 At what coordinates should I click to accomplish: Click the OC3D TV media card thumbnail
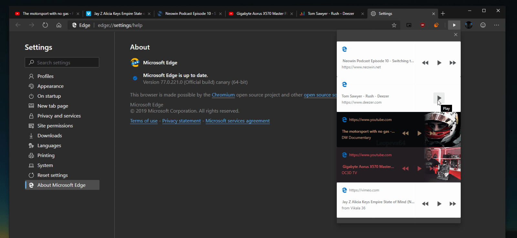442,165
